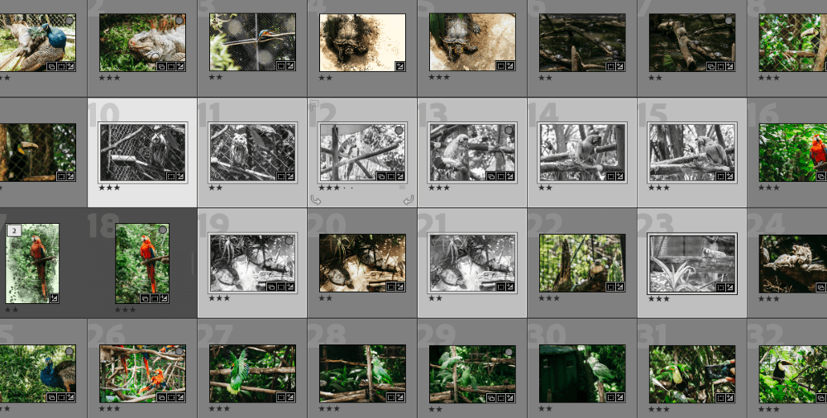Click the develop adjustments badge on photo 10
Viewport: 827px width, 418px height.
click(179, 176)
